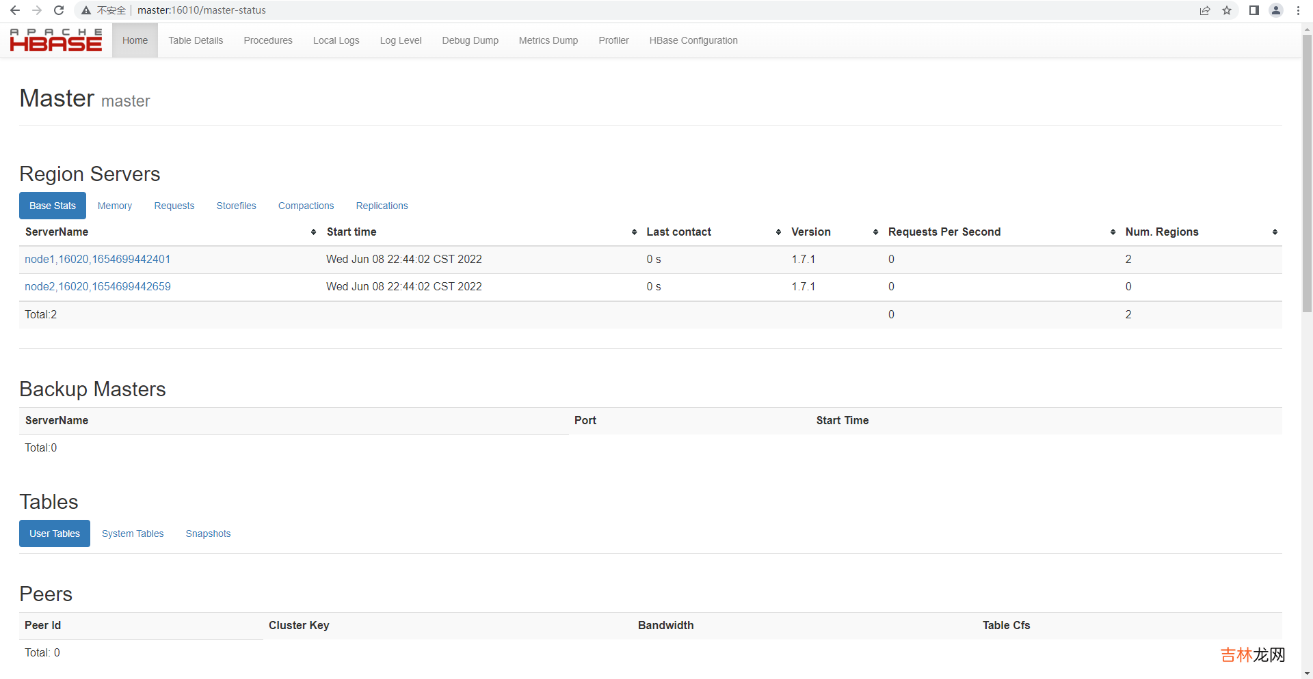Viewport: 1313px width, 679px height.
Task: Open HBase Configuration page
Action: click(x=693, y=40)
